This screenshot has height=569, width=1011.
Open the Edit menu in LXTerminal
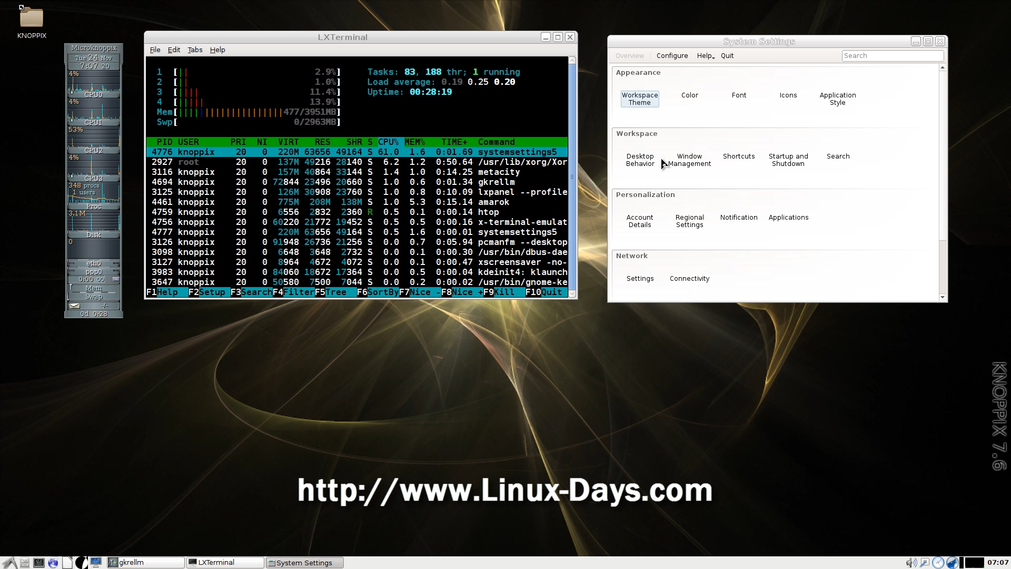click(174, 50)
